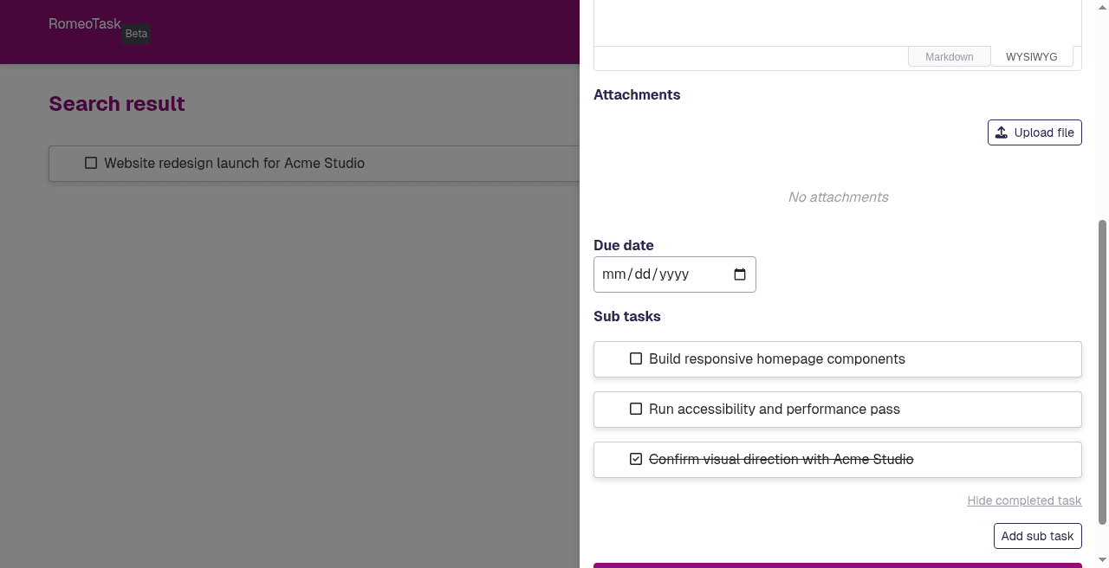Check off Run accessibility and performance pass
1109x568 pixels.
click(x=636, y=409)
